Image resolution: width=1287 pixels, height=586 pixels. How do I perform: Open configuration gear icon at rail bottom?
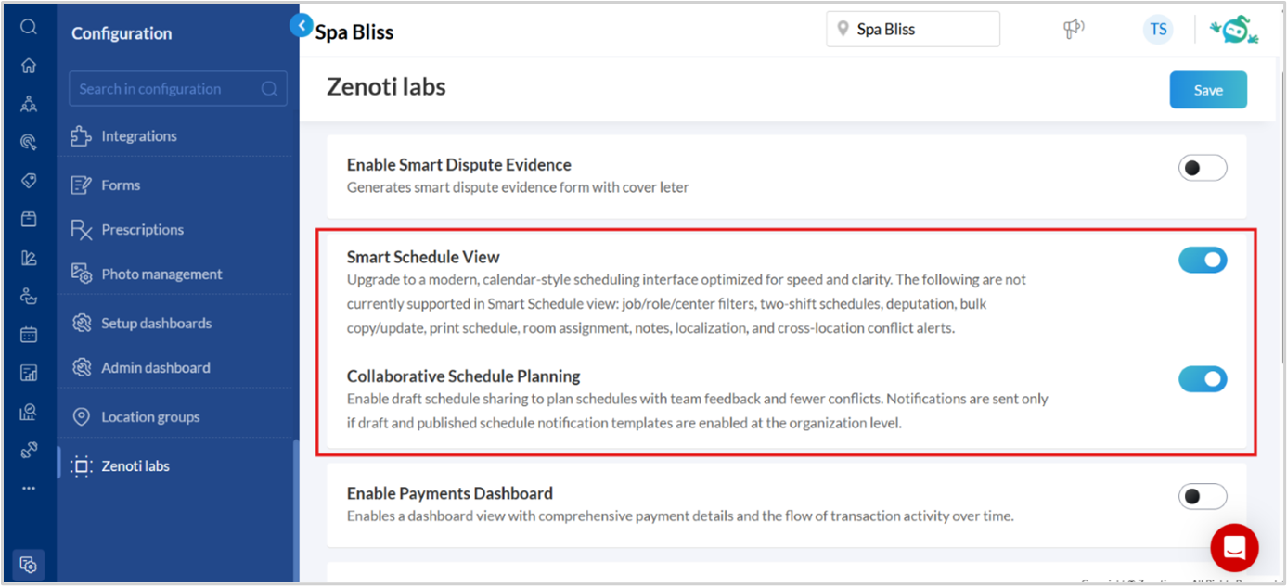(29, 564)
